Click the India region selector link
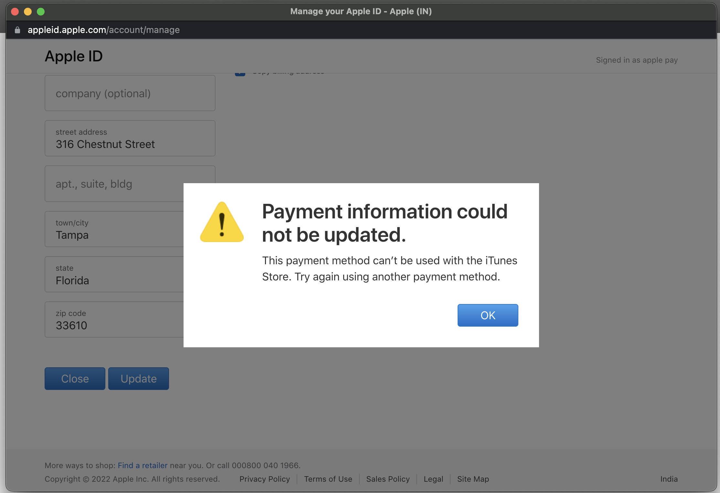Screen dimensions: 720x493 669,479
